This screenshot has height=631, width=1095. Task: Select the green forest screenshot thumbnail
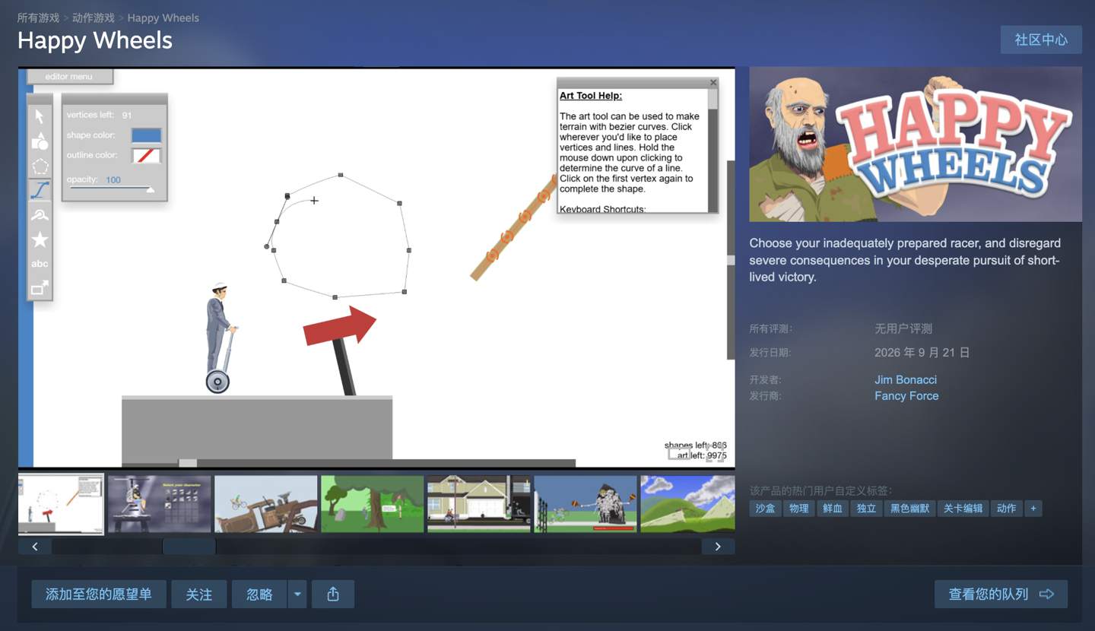[372, 504]
